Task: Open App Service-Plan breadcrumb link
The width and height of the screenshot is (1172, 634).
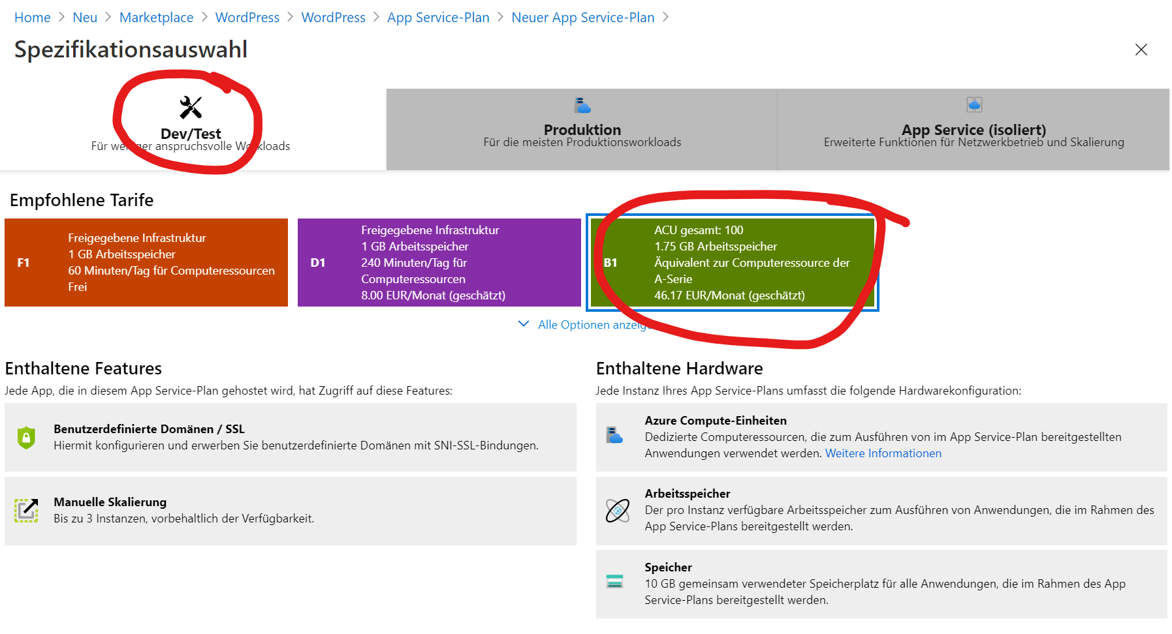Action: [x=438, y=18]
